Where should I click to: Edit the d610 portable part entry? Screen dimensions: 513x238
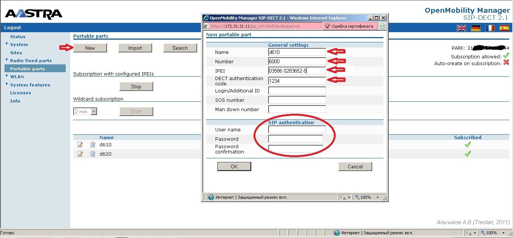coord(80,144)
